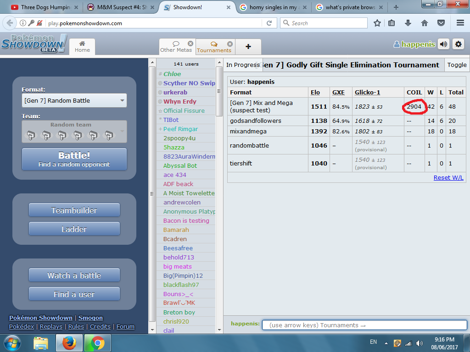Bookmark this page with the star icon
470x352 pixels.
pyautogui.click(x=377, y=23)
